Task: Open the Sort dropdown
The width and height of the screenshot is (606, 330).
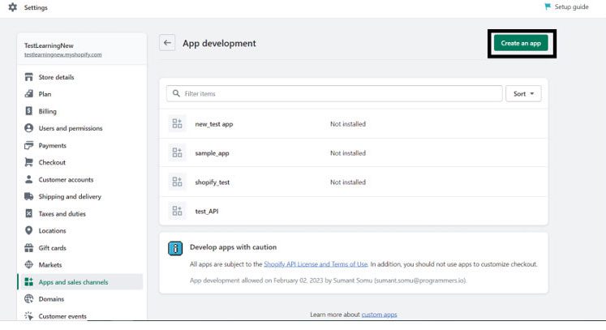Action: pos(523,93)
